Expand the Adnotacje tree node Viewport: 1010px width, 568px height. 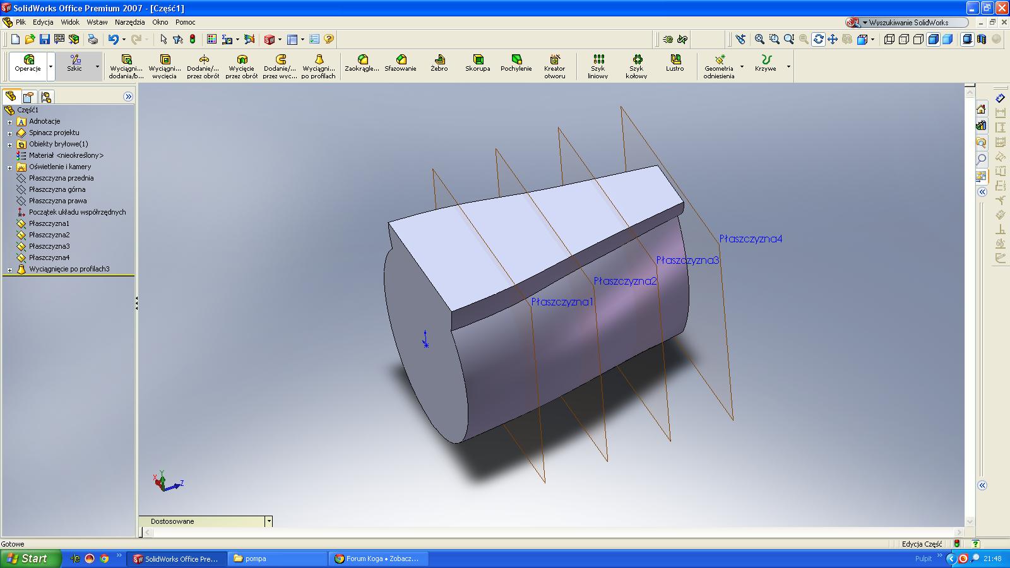(x=9, y=122)
